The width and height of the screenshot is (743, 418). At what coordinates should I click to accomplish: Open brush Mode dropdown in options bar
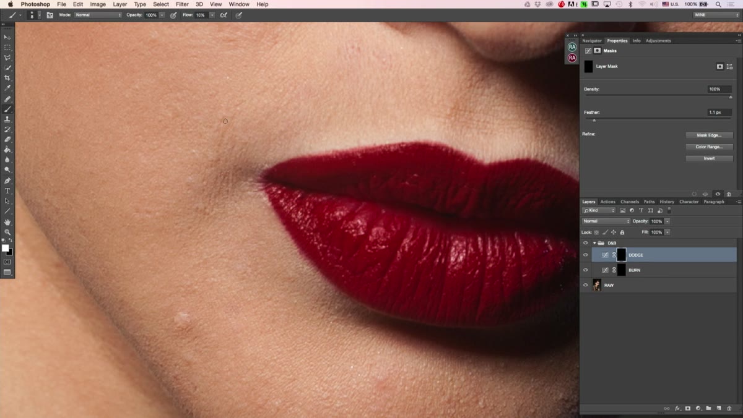pyautogui.click(x=98, y=15)
